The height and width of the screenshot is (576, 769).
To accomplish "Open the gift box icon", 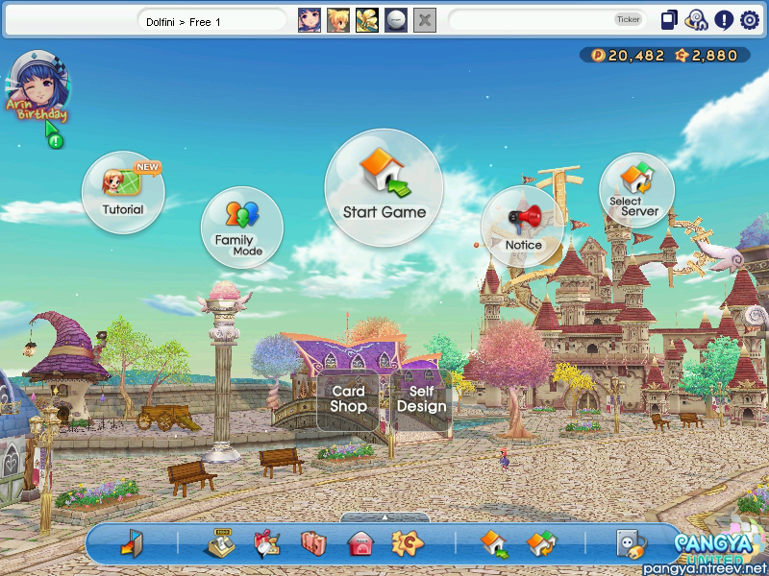I will [267, 543].
